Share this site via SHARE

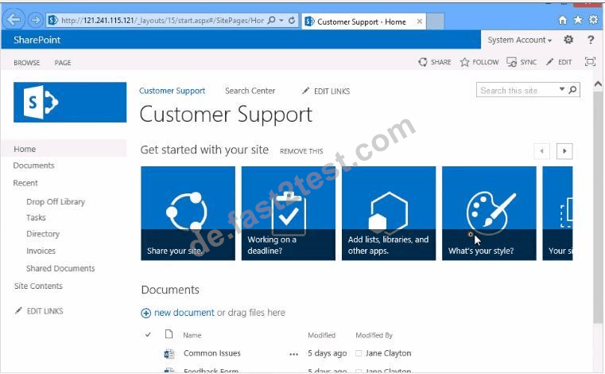click(435, 62)
